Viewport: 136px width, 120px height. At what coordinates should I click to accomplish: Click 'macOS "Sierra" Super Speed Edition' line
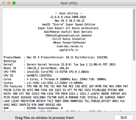pyautogui.click(x=69, y=24)
